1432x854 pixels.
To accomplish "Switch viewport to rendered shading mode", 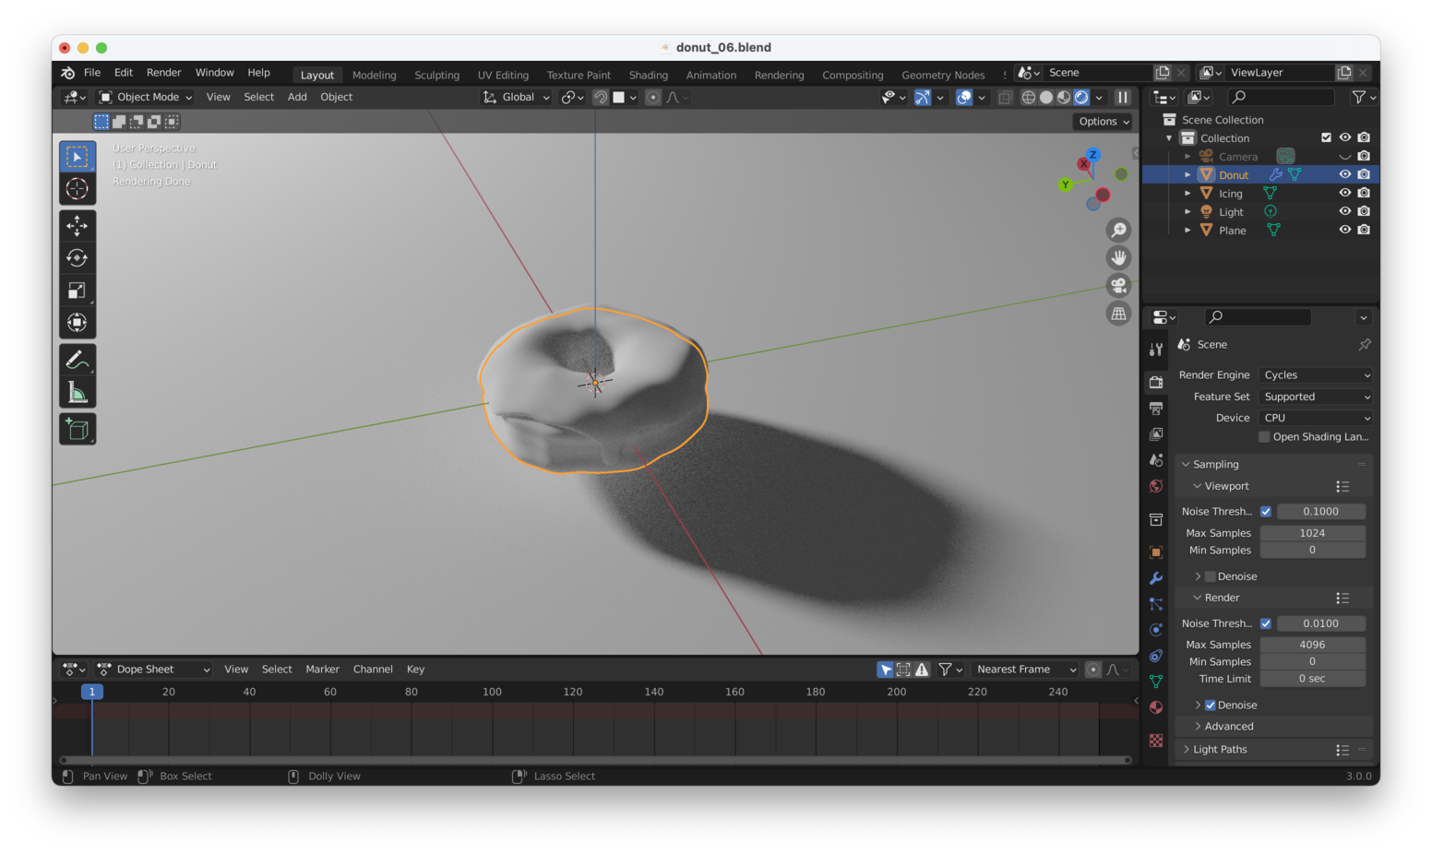I will (1080, 97).
